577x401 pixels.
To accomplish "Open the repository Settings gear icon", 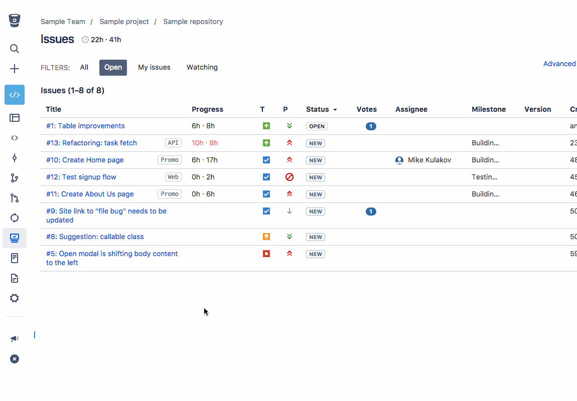I will click(x=15, y=298).
